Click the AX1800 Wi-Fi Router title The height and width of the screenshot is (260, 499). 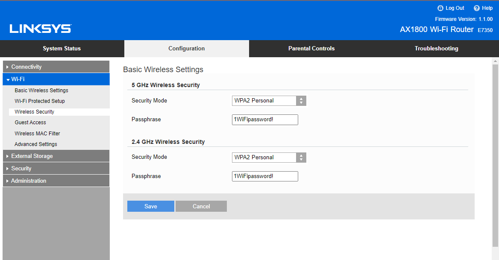[437, 29]
